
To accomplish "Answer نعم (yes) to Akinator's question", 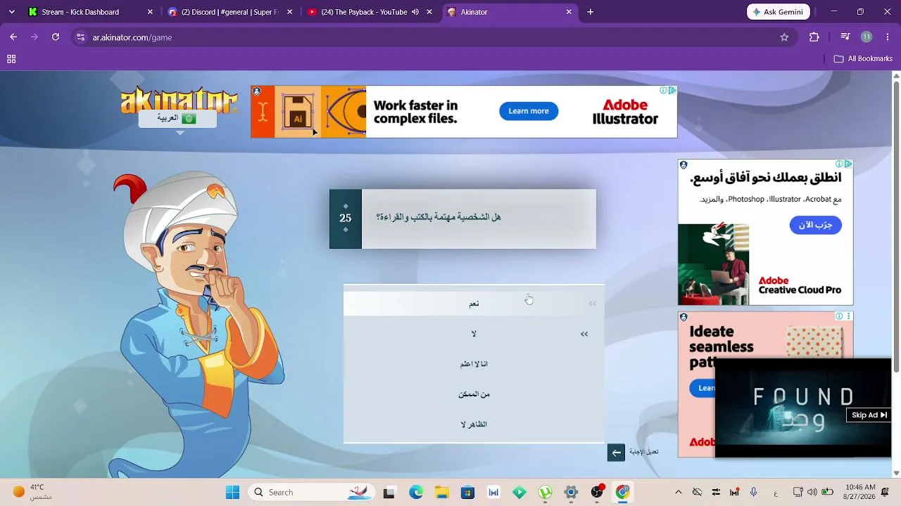I will point(474,304).
